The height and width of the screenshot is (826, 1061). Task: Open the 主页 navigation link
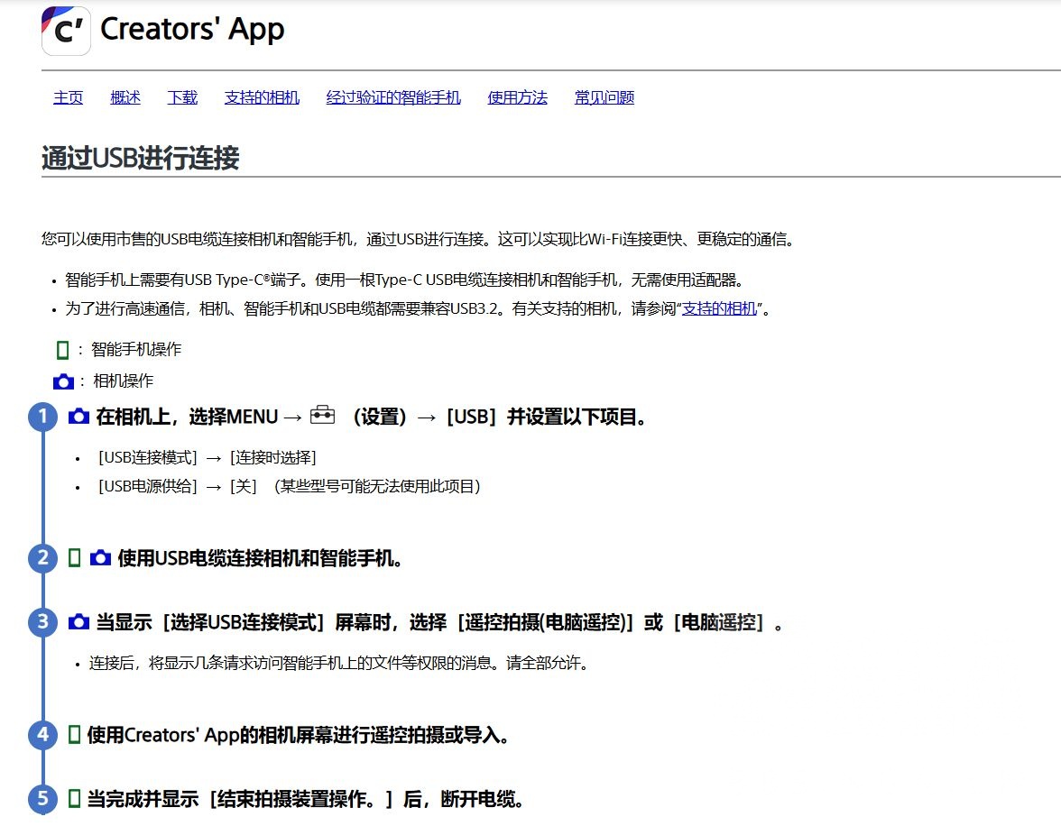tap(69, 97)
